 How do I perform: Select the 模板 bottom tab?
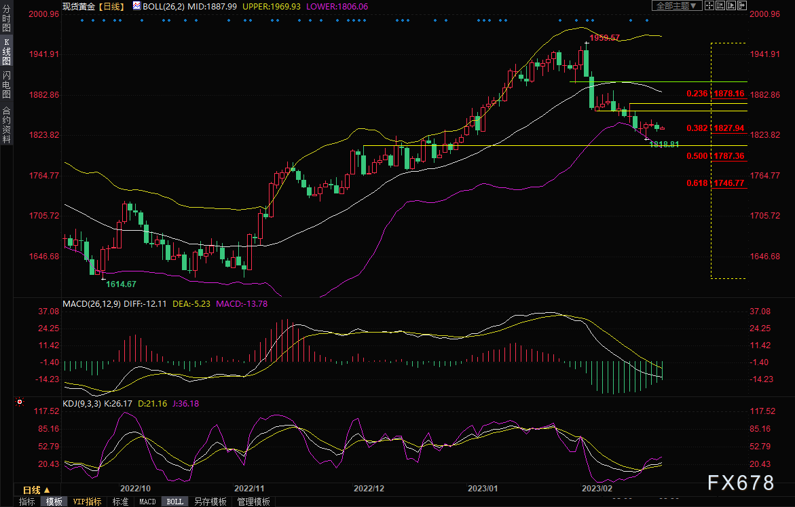pos(54,502)
